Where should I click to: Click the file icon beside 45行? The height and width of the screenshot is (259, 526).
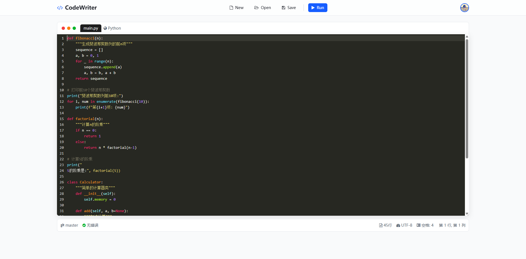click(381, 225)
